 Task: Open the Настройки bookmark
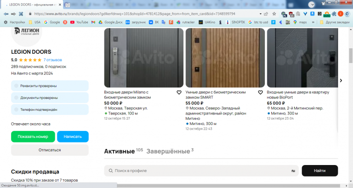(14, 22)
